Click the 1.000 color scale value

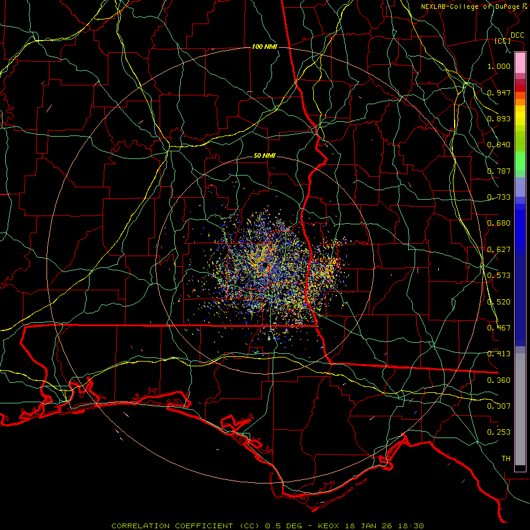499,66
